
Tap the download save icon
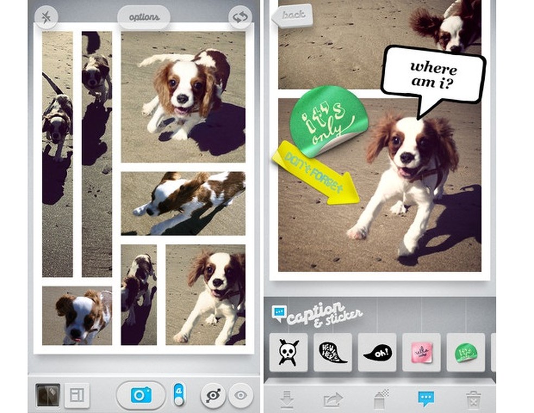[287, 399]
